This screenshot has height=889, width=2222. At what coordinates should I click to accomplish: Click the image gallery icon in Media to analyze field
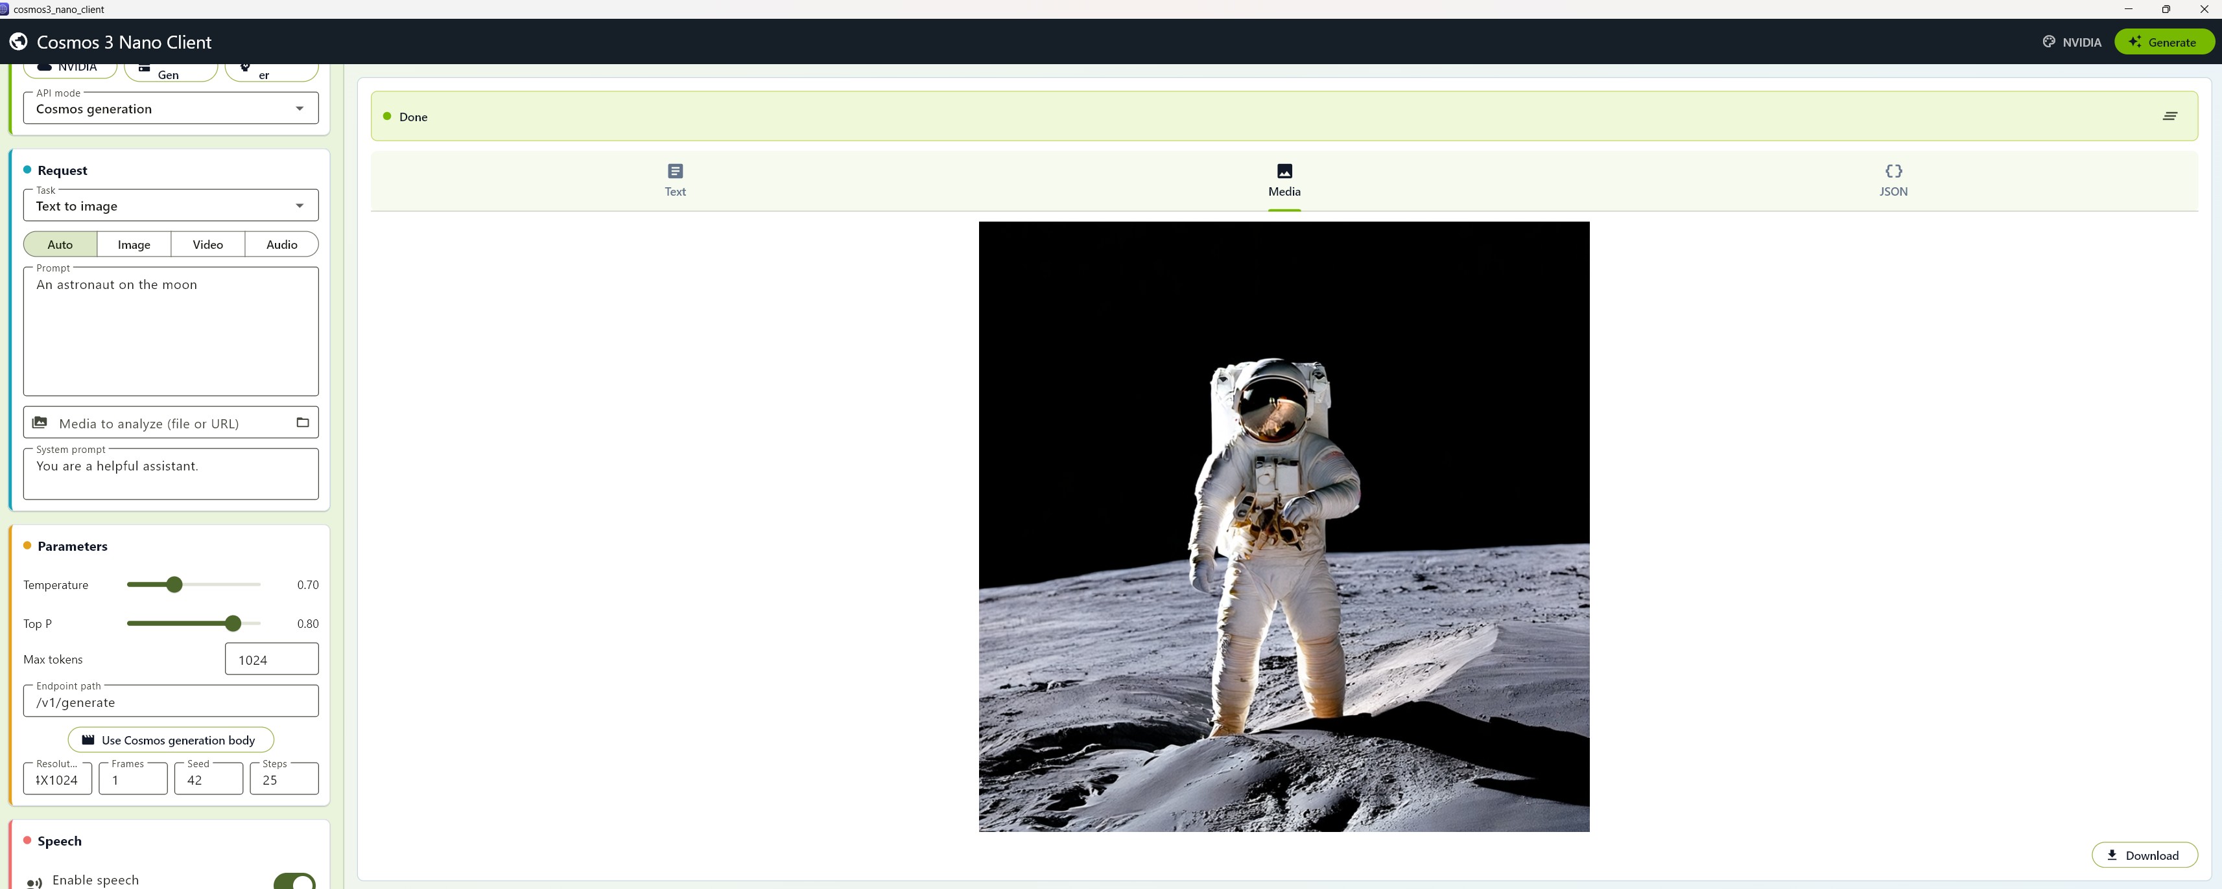[40, 422]
